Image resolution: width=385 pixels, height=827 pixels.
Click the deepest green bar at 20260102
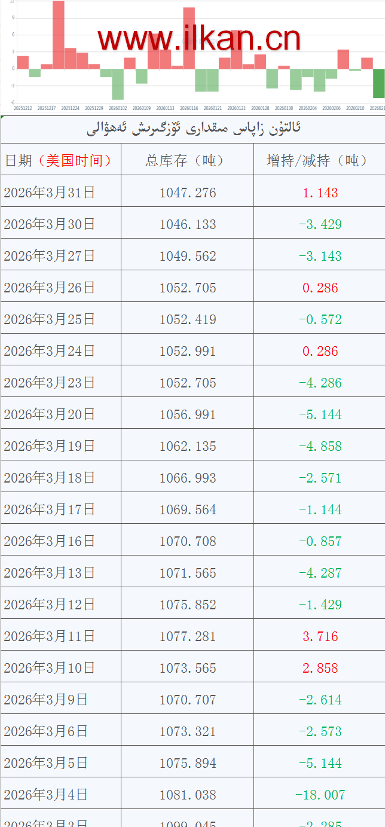pos(118,84)
